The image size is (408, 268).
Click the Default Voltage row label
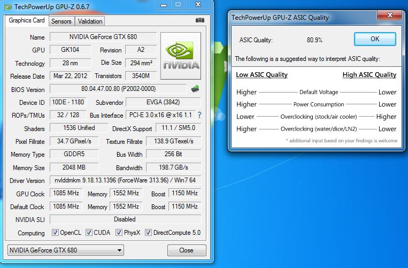(x=319, y=92)
